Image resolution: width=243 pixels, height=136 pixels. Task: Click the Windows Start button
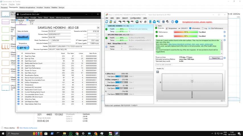(3, 133)
